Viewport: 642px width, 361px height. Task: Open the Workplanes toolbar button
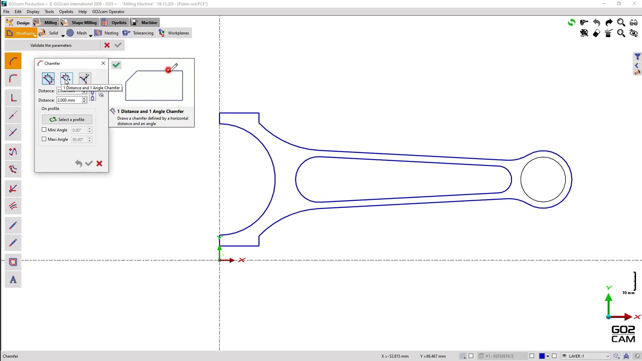174,33
